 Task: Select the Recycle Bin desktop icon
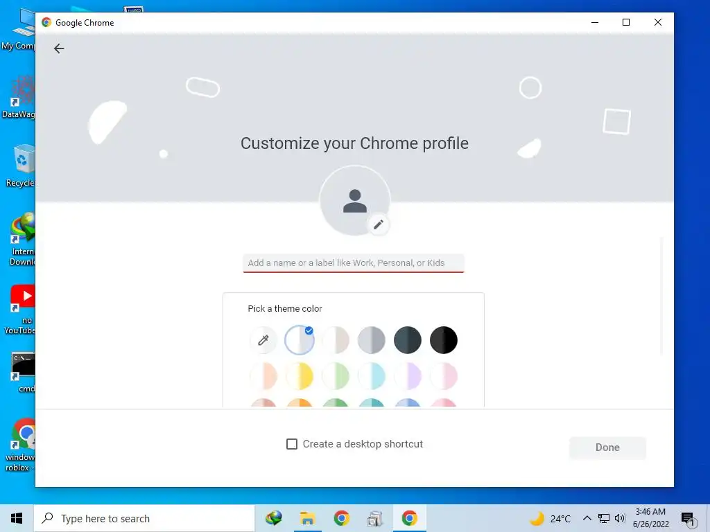20,166
